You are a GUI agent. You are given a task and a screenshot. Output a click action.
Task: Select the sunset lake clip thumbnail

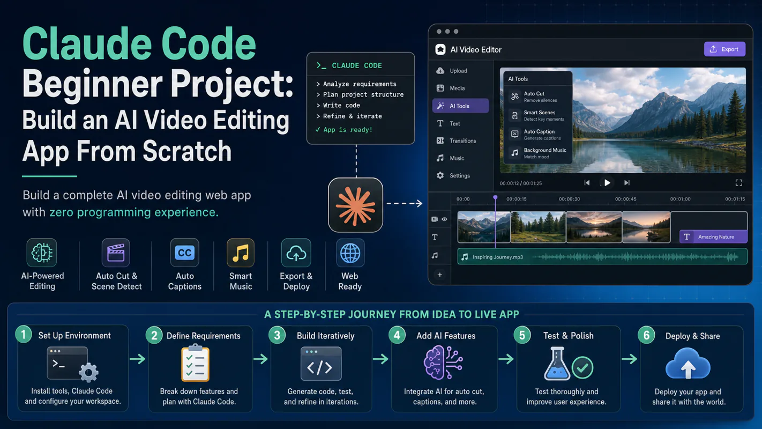point(594,227)
